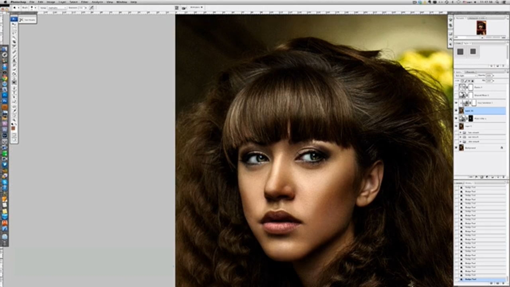This screenshot has width=510, height=287.
Task: Open the Filter menu
Action: (84, 2)
